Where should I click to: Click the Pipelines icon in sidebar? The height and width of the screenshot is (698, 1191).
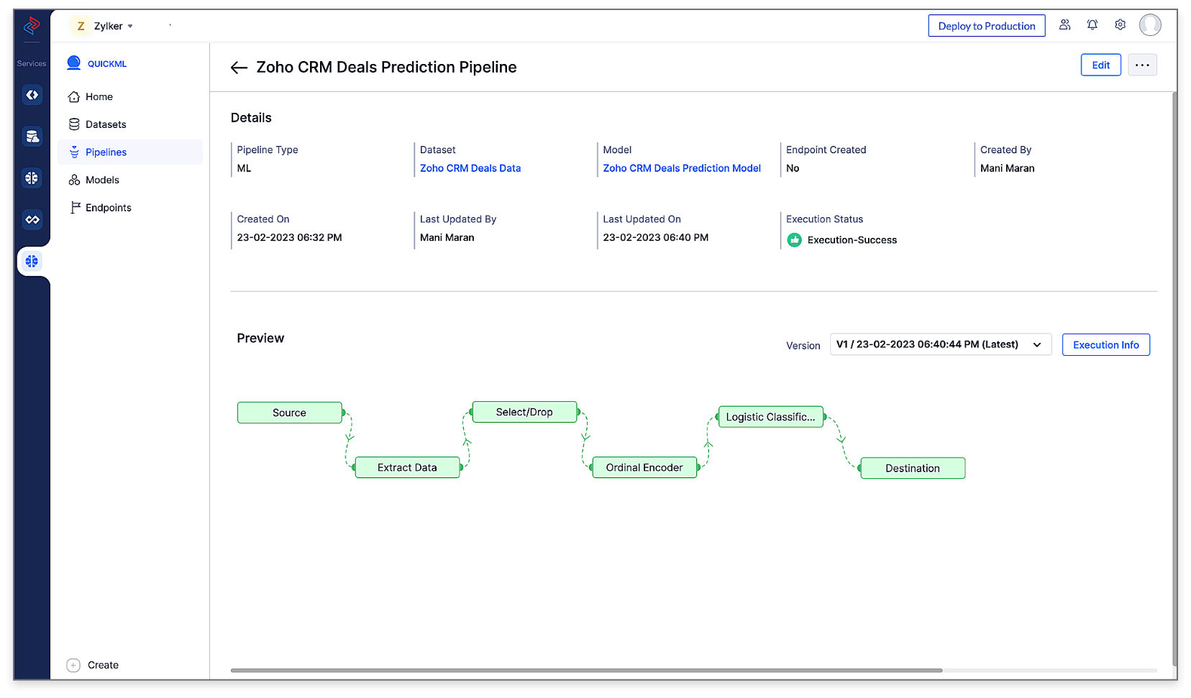[x=74, y=152]
